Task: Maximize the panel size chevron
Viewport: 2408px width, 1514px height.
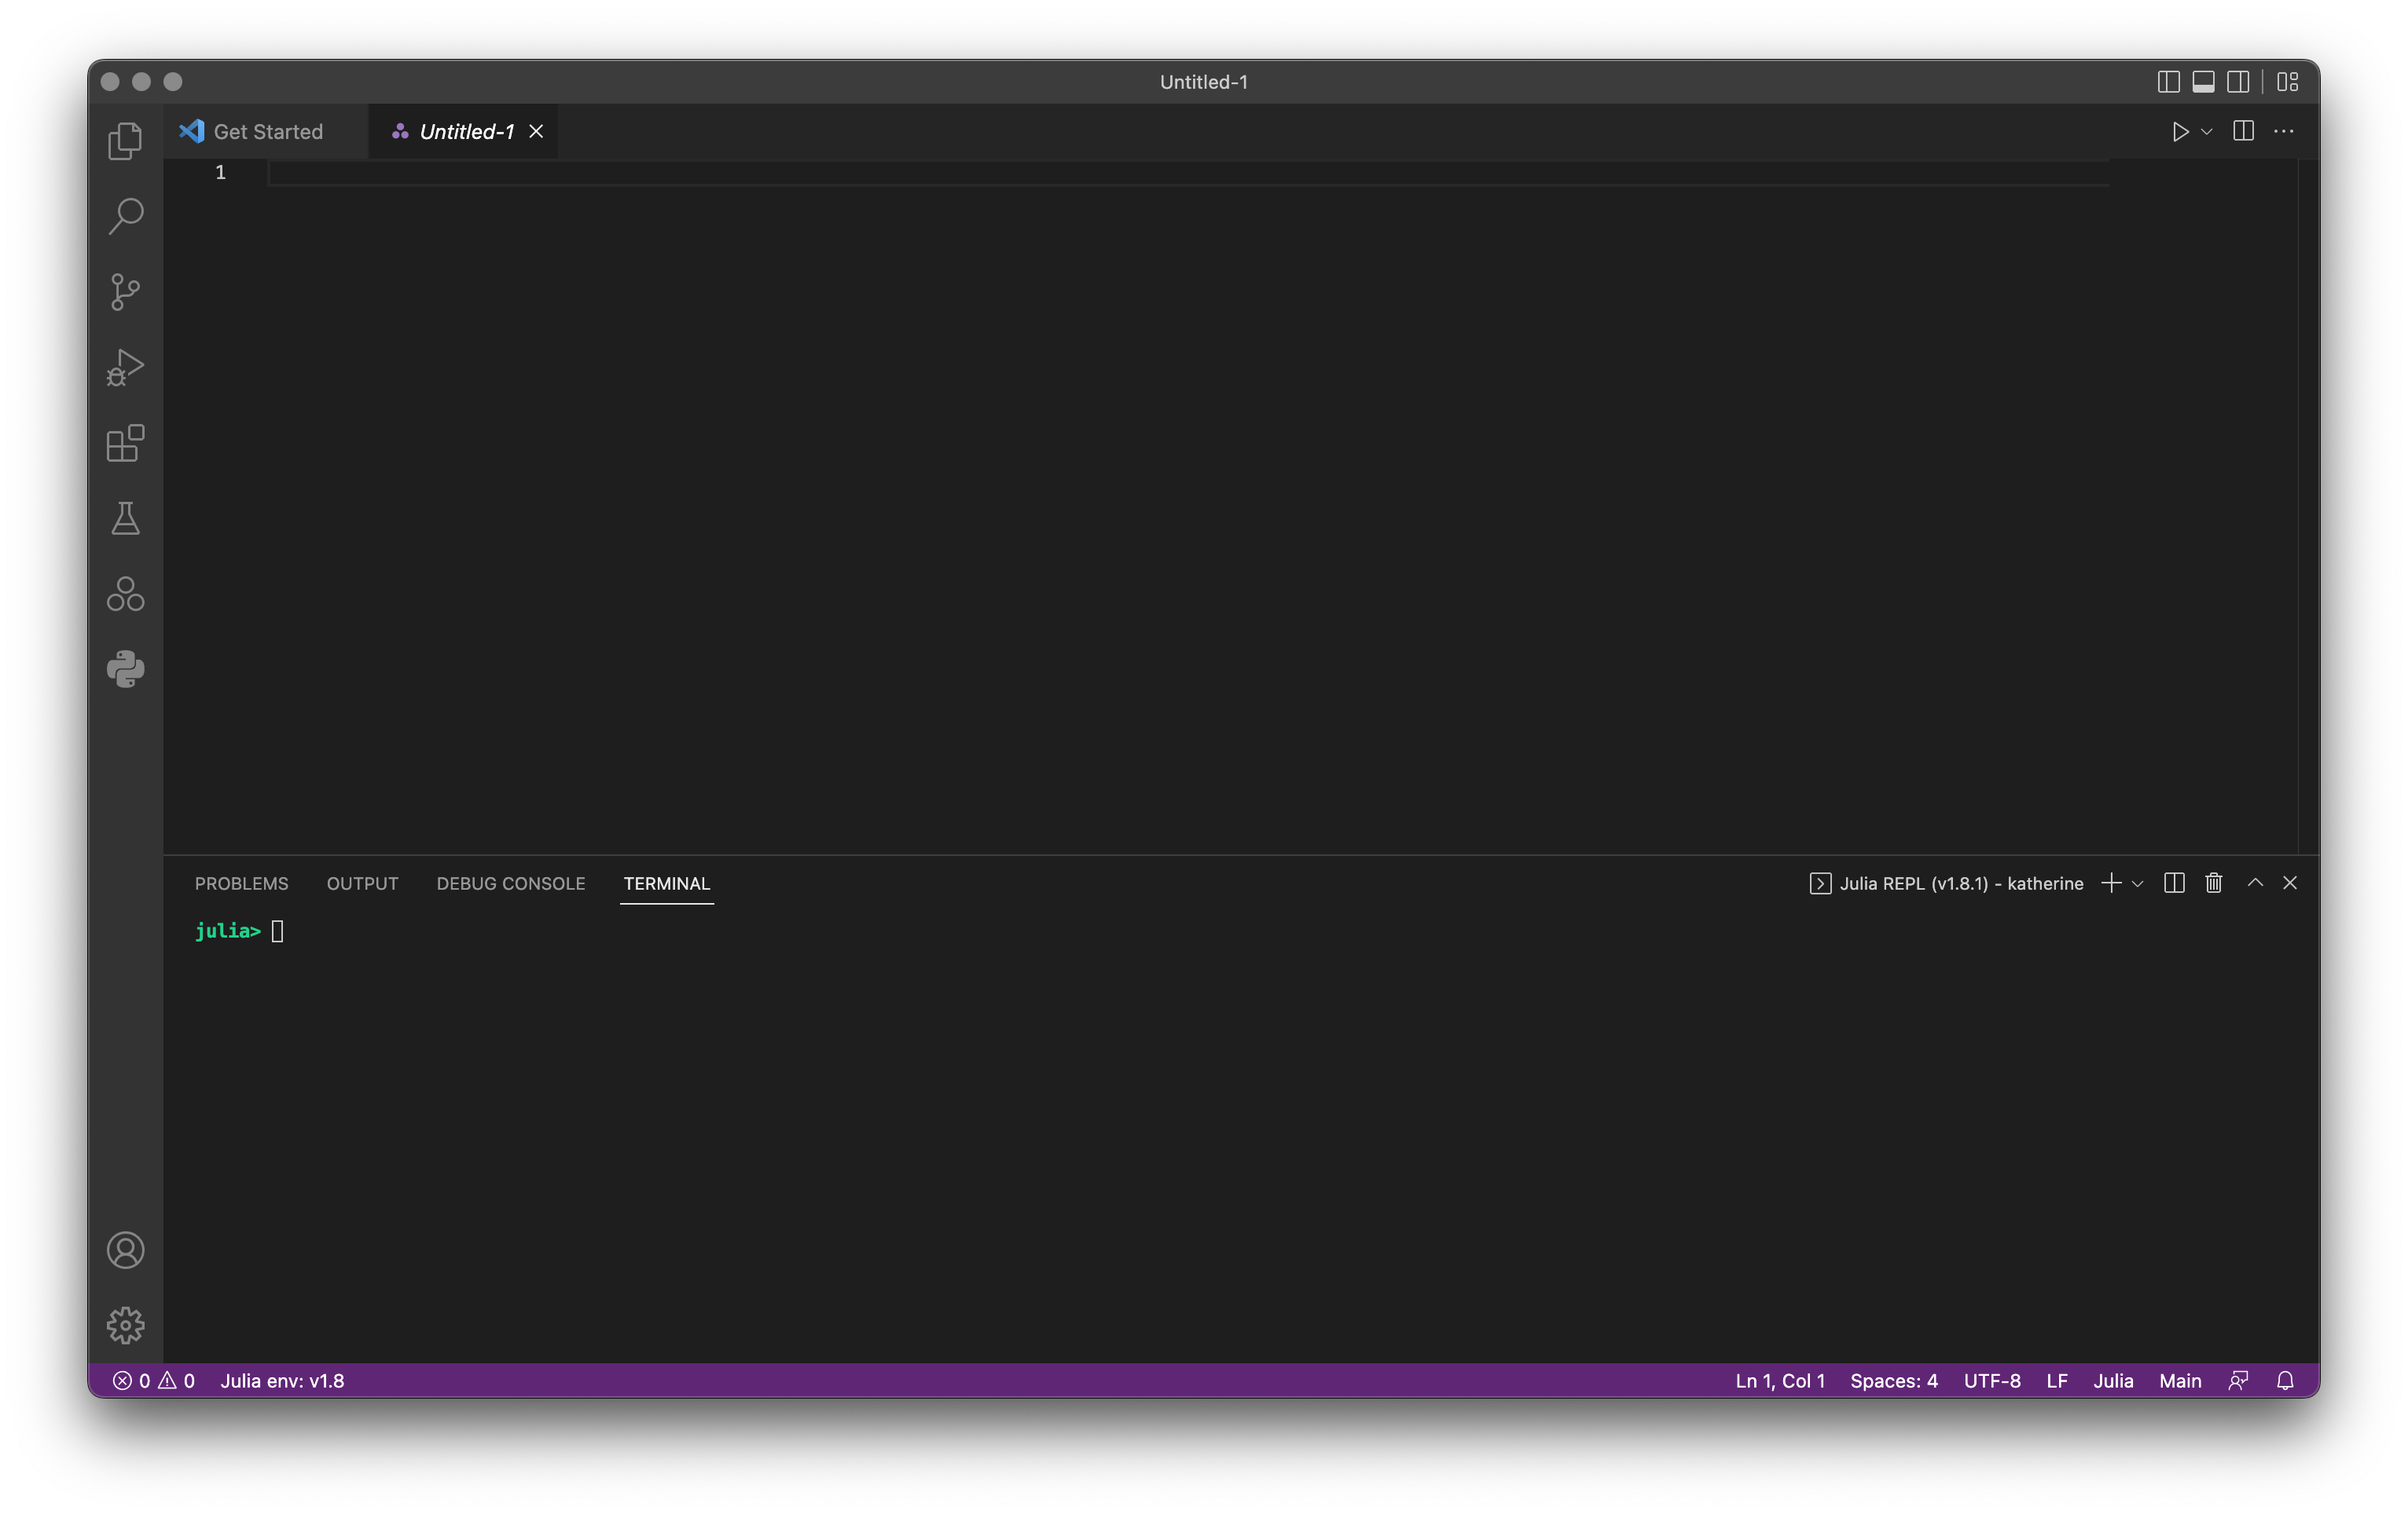Action: [2255, 883]
